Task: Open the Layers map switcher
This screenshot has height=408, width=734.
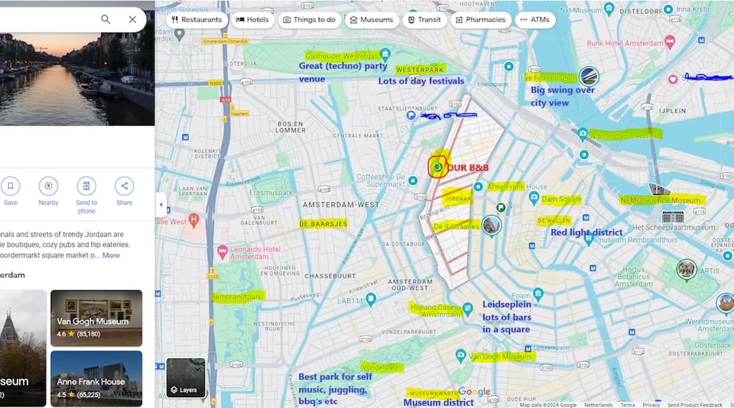Action: coord(186,378)
